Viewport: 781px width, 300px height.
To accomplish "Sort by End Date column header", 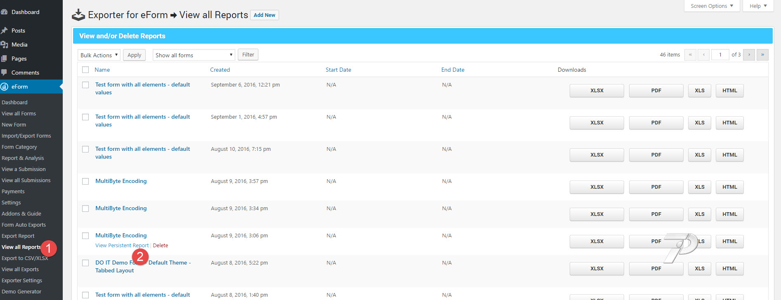I will 453,70.
